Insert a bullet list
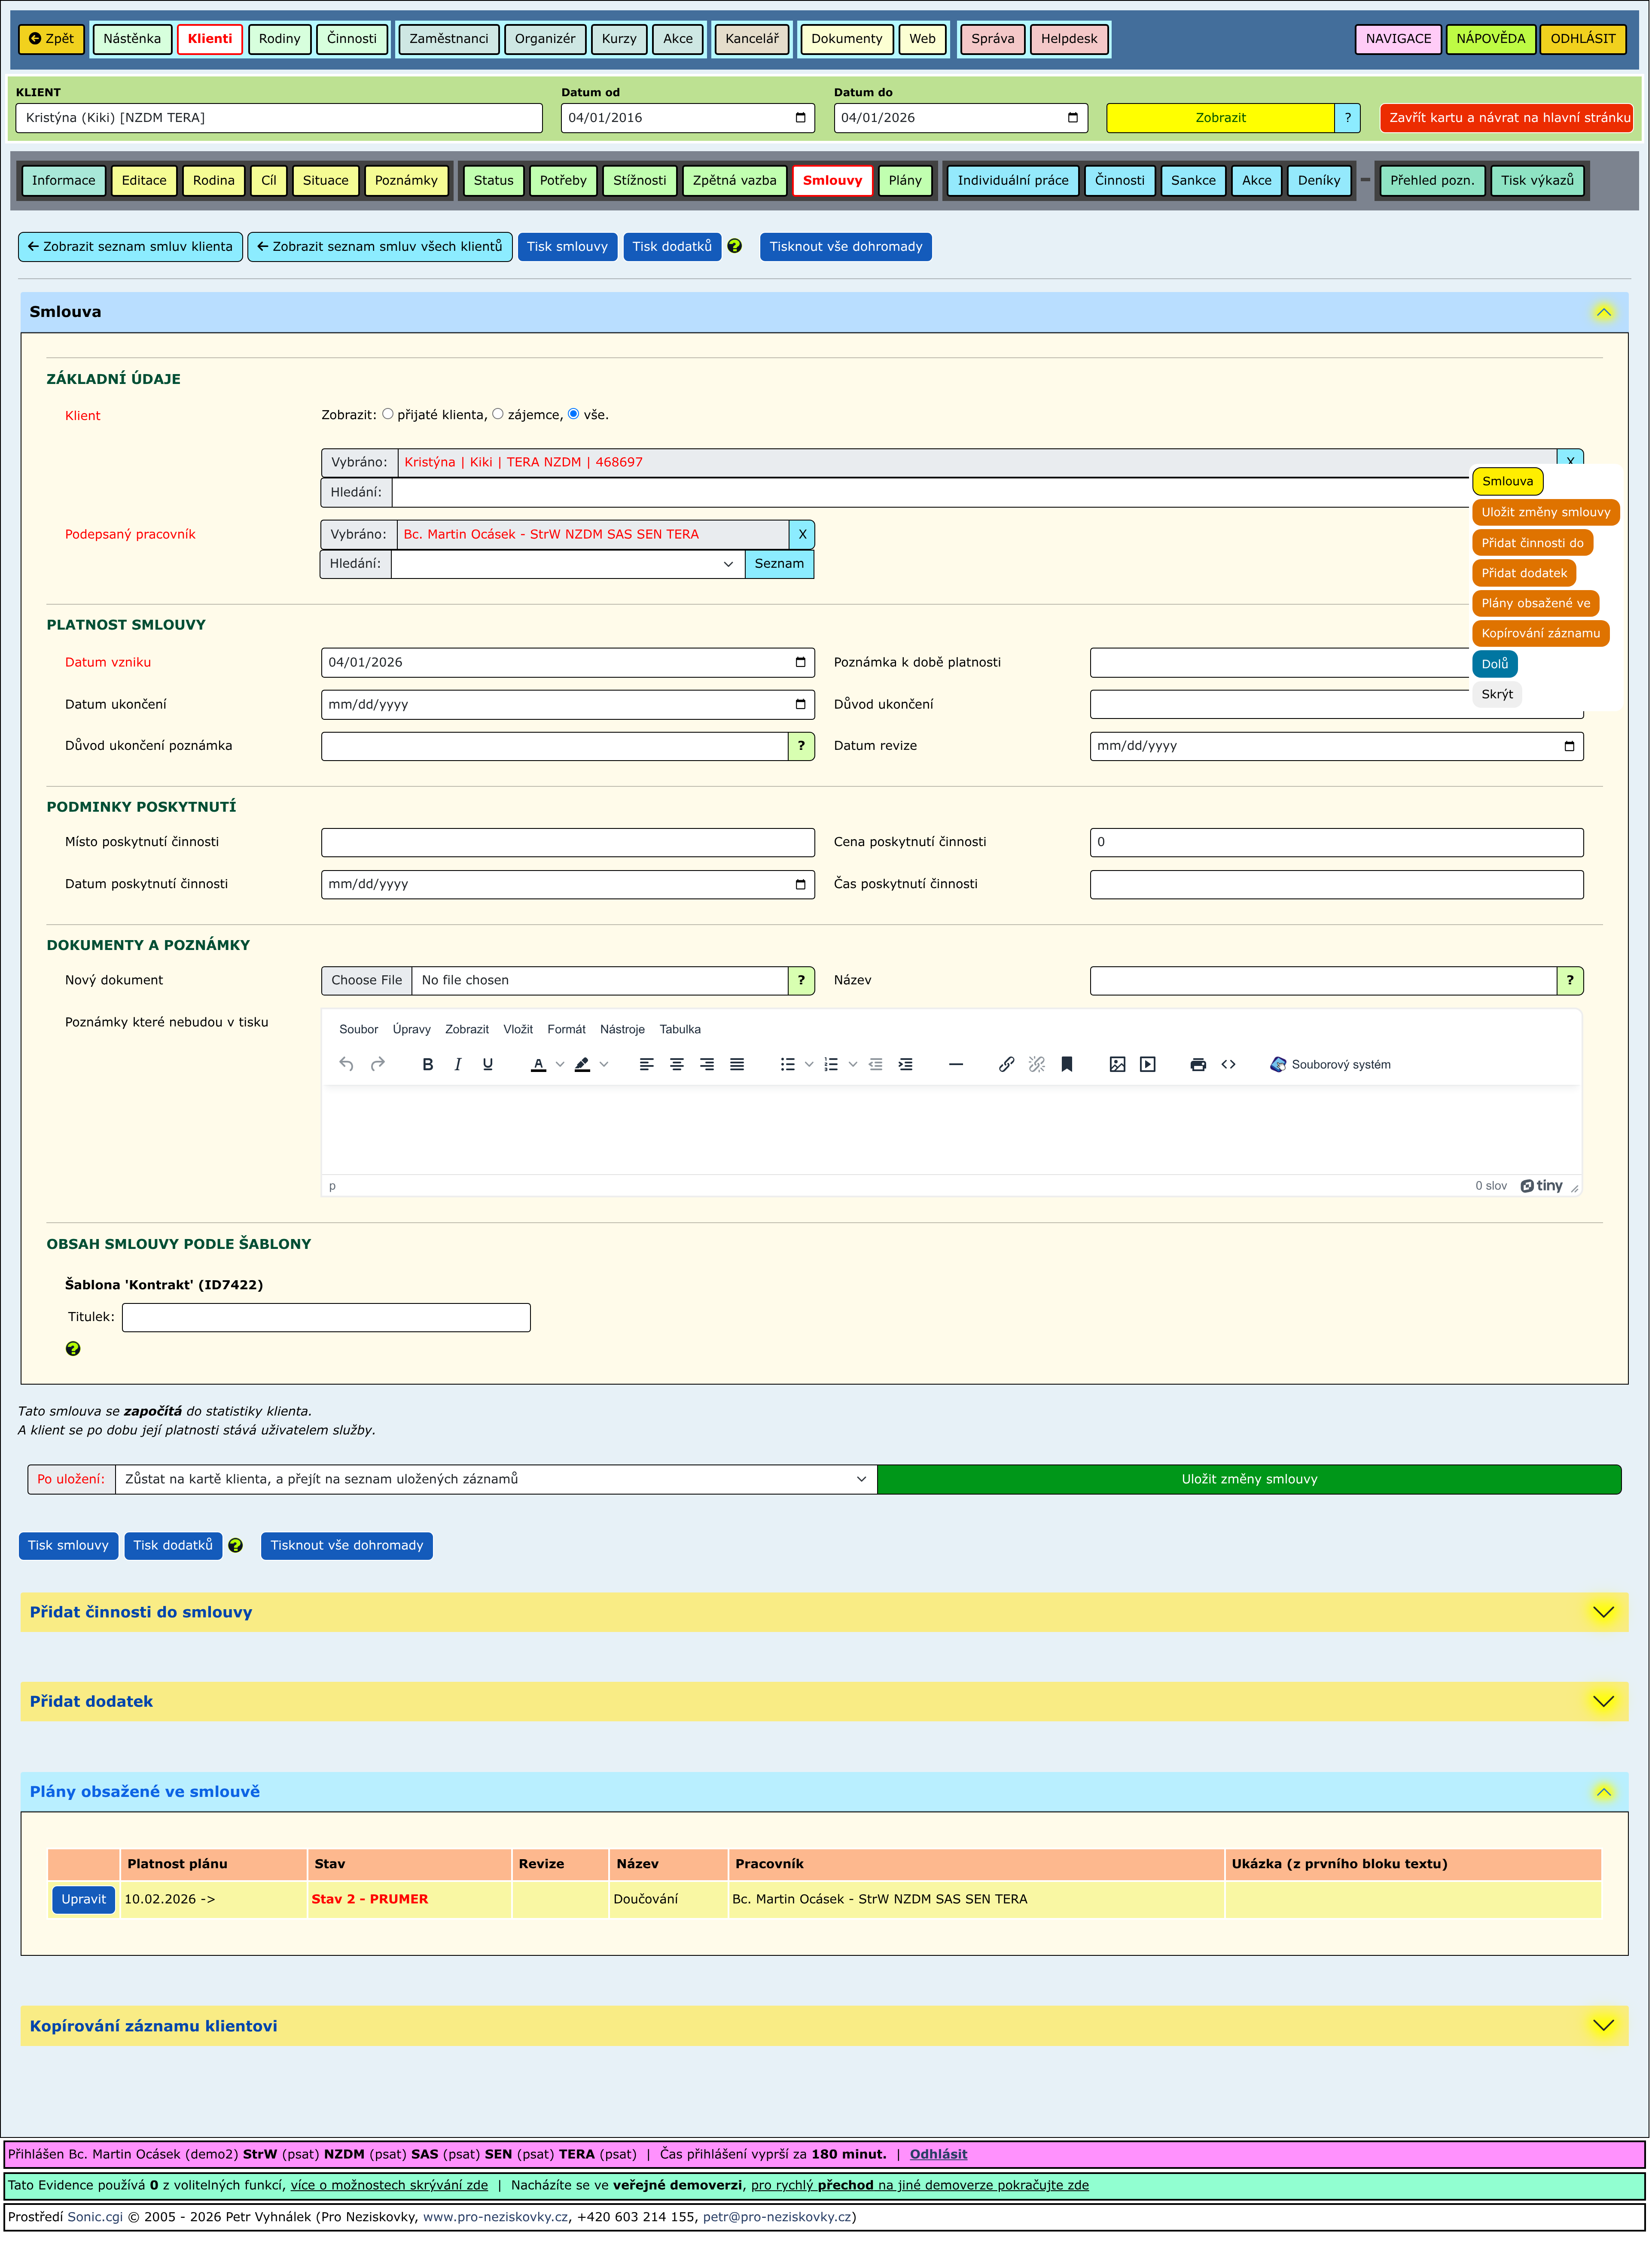This screenshot has height=2253, width=1652. [788, 1065]
